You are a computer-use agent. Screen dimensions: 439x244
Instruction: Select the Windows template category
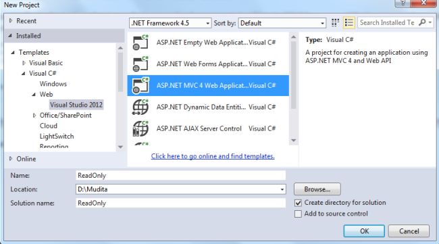(53, 84)
